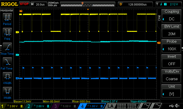Open the Probe 100X ratio selector
This screenshot has width=183, height=109.
[x=172, y=49]
